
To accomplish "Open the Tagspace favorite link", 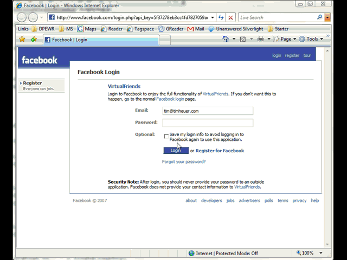I will point(140,29).
